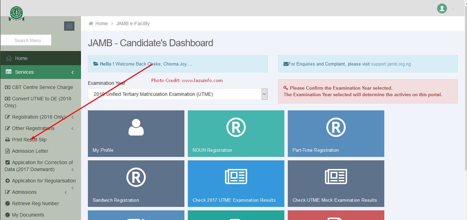Screen dimensions: 467x220
Task: Click person icon on My Profile tile
Action: pos(136,127)
